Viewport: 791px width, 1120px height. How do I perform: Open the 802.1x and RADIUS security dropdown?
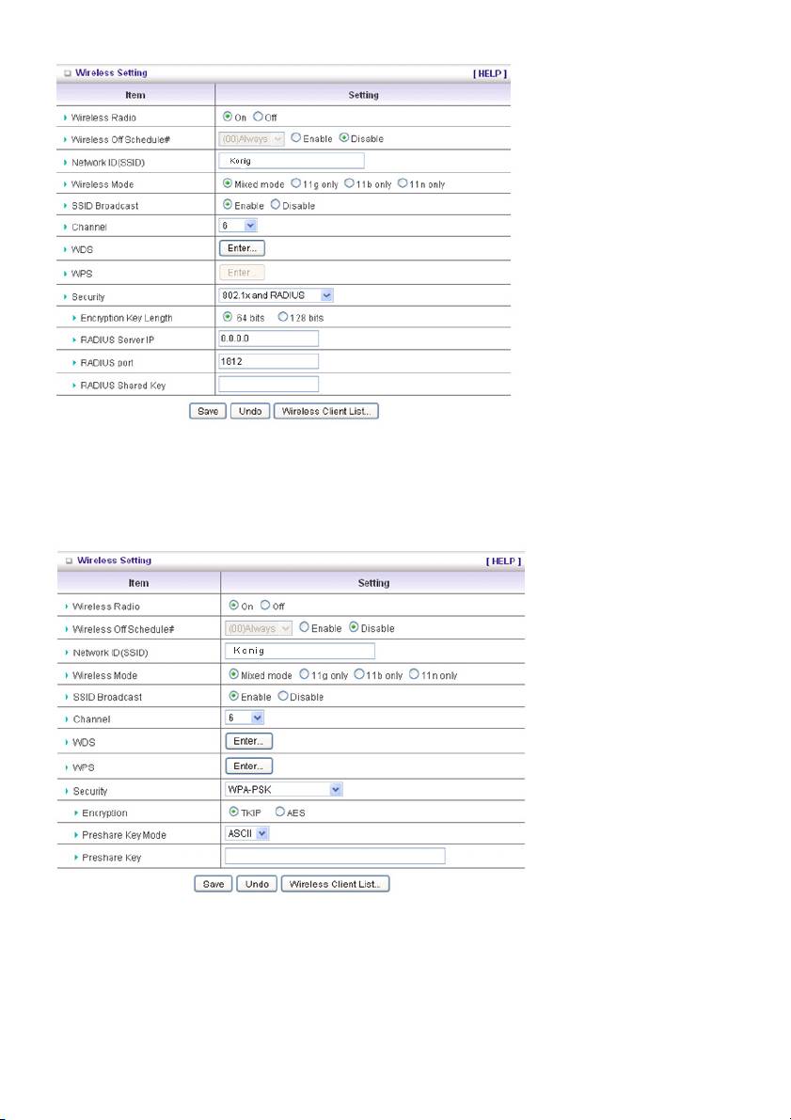pos(276,295)
